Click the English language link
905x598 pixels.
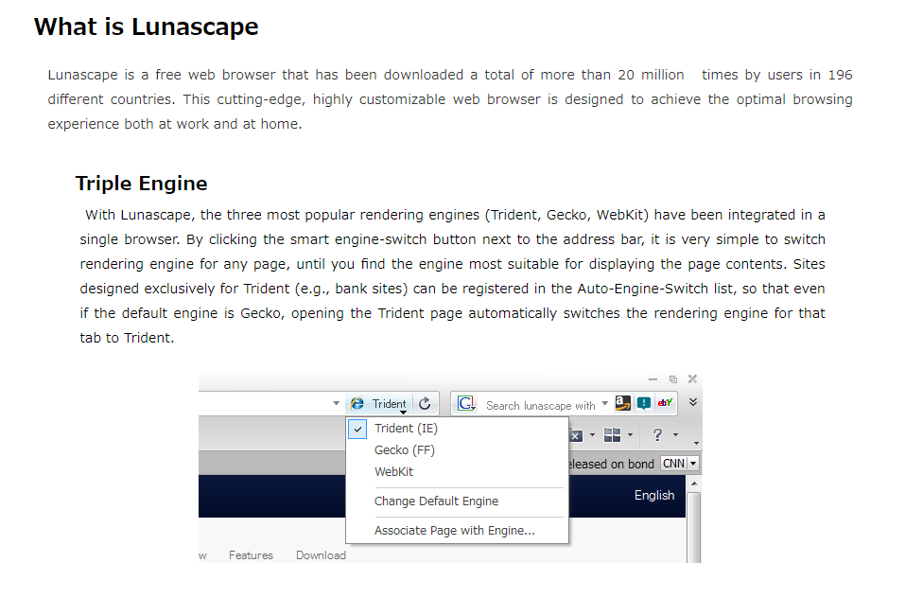(654, 495)
